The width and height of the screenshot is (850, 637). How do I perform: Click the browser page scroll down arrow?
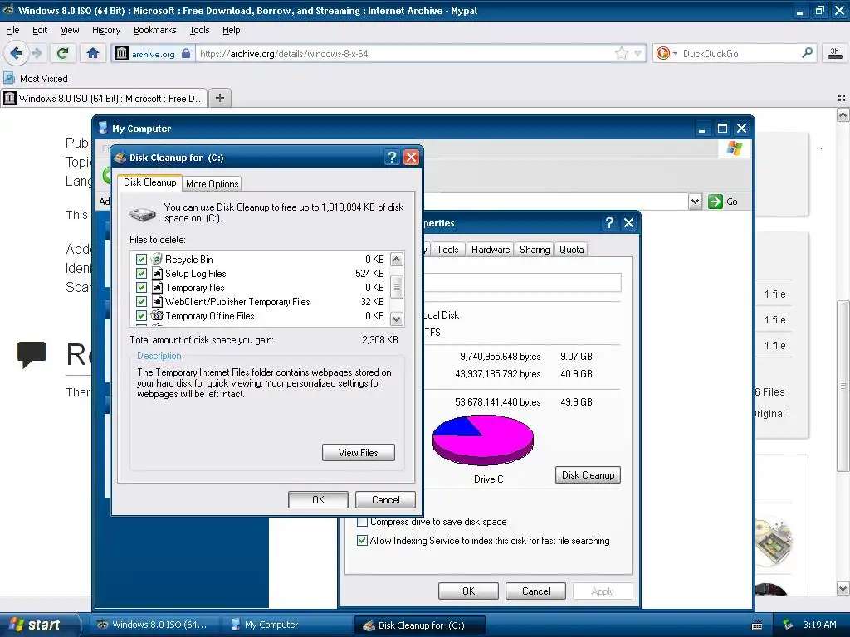click(843, 588)
